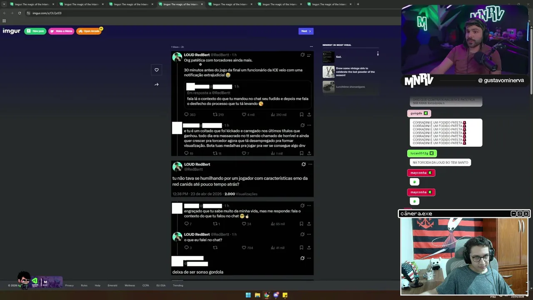
Task: Reload the page with the refresh icon
Action: coord(20,13)
